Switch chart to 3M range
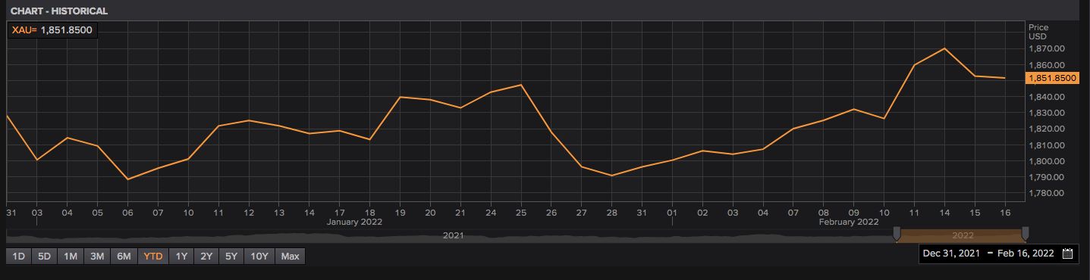This screenshot has height=280, width=1090. click(x=97, y=257)
